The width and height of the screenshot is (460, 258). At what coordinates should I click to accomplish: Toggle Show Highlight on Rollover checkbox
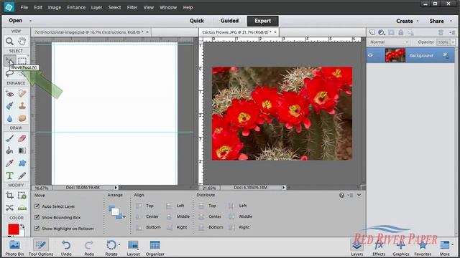point(37,229)
